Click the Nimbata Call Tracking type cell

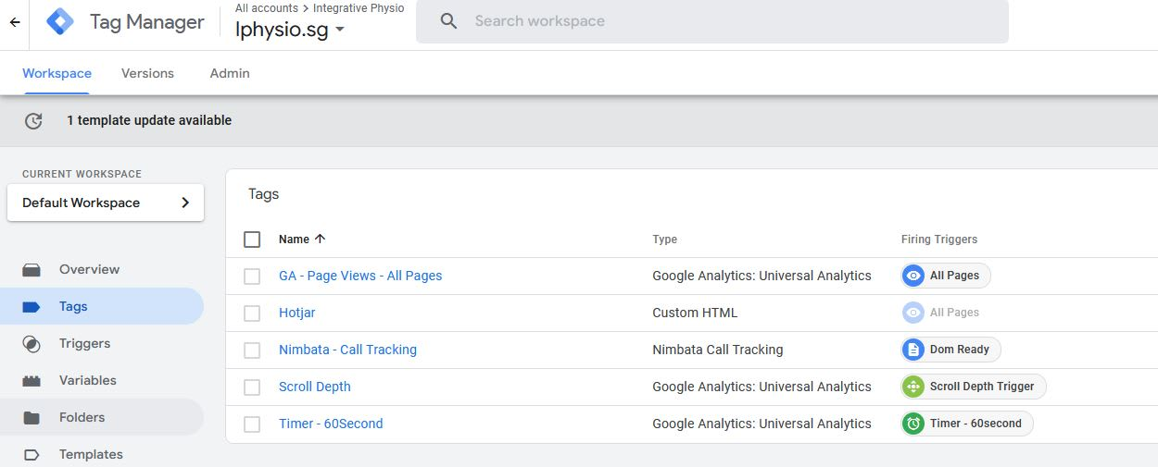(718, 350)
